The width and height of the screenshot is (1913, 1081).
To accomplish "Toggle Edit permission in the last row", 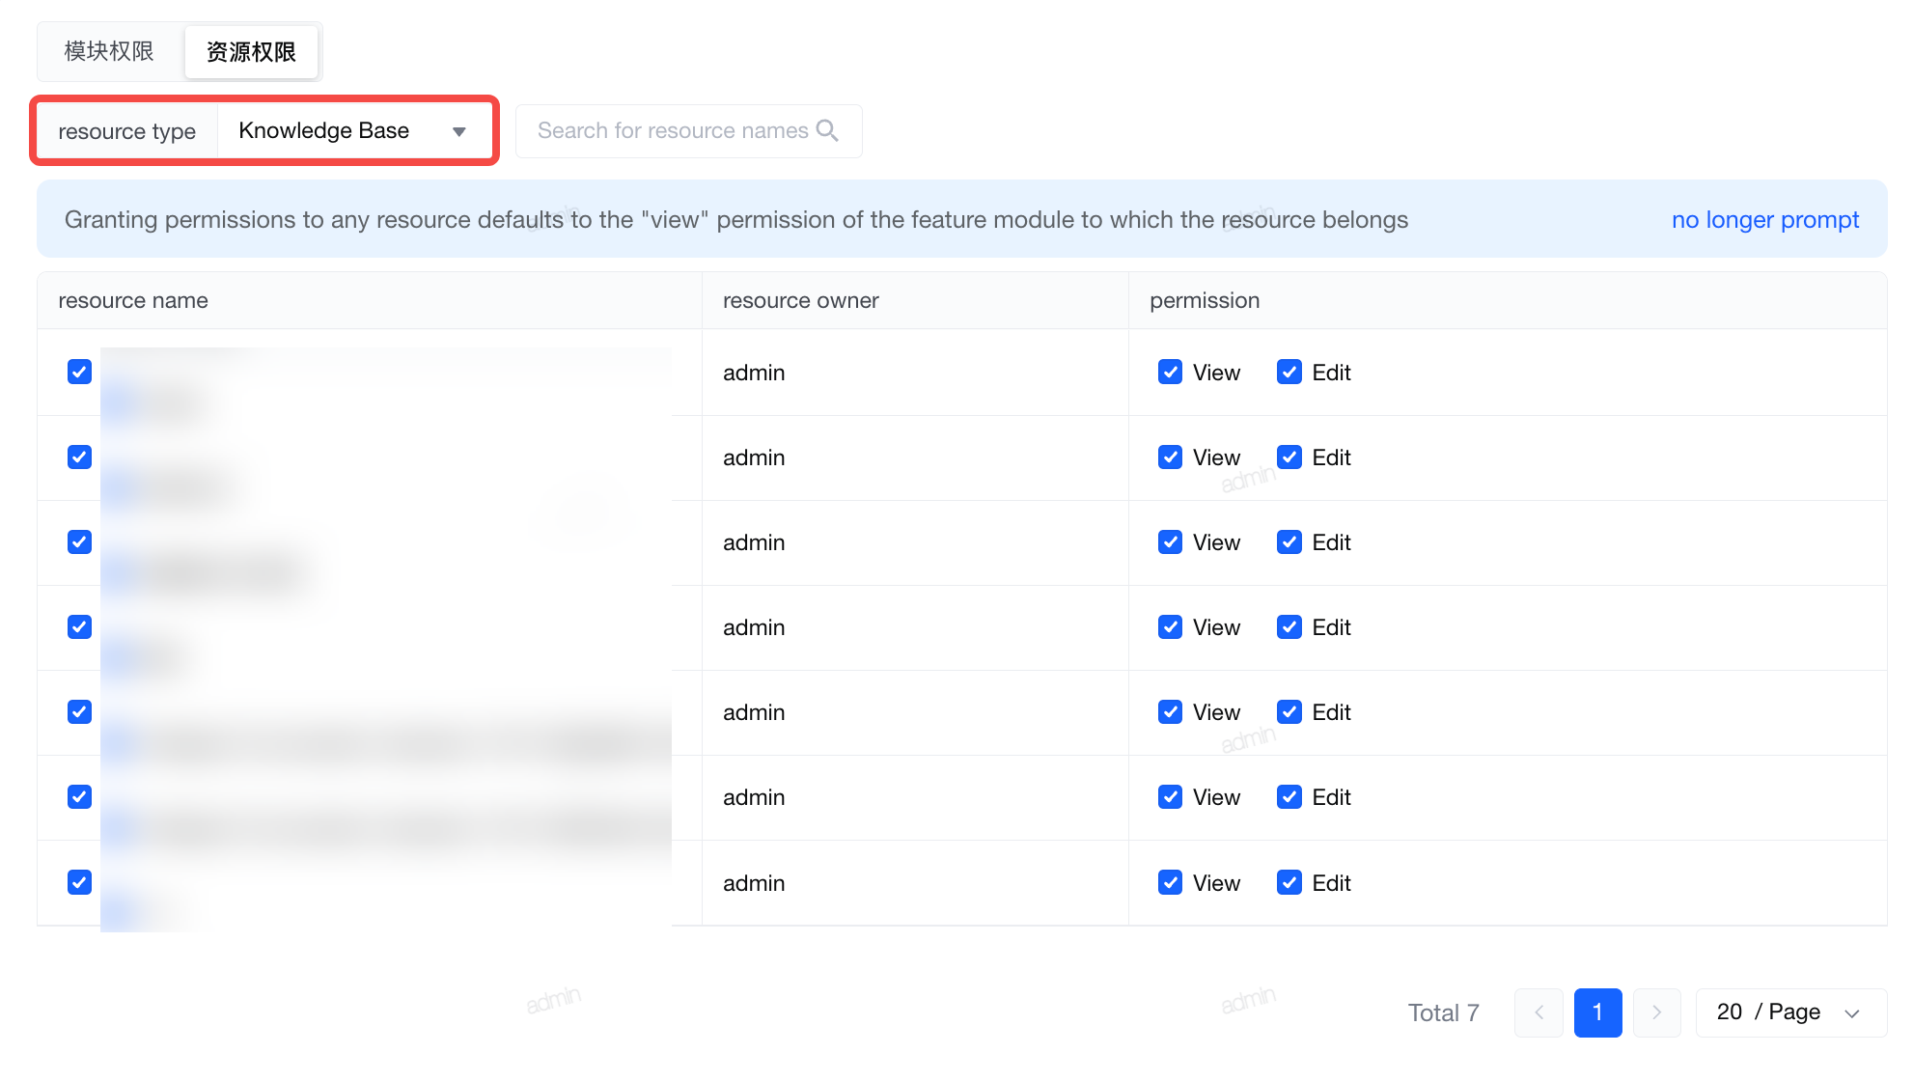I will pos(1289,882).
